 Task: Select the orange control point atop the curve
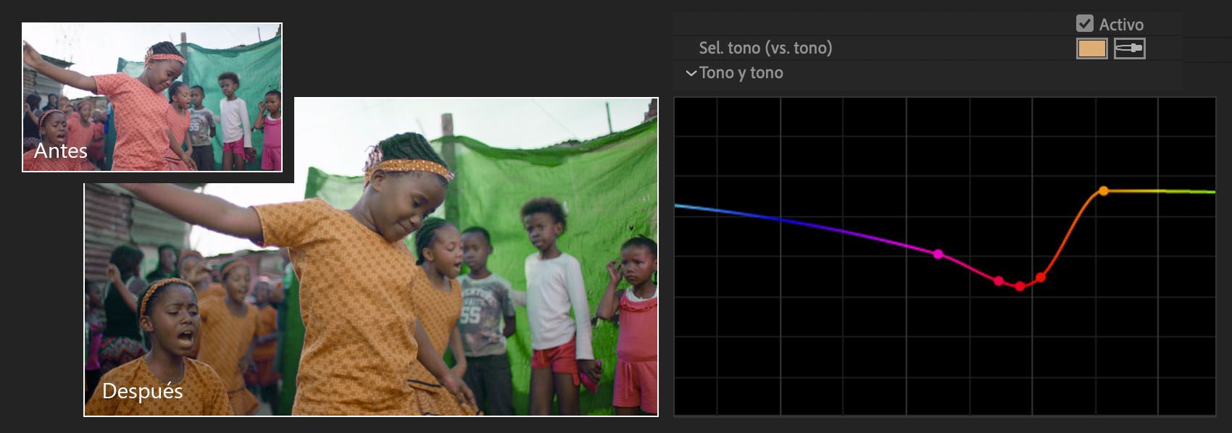(x=1103, y=191)
